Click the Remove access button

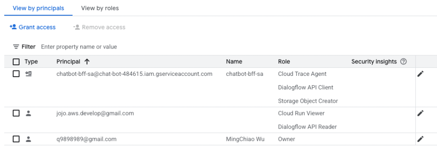click(x=99, y=27)
